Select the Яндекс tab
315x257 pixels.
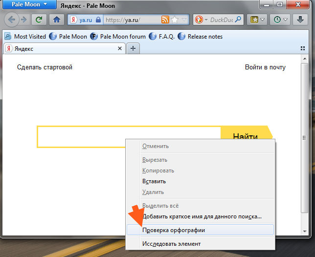[64, 48]
